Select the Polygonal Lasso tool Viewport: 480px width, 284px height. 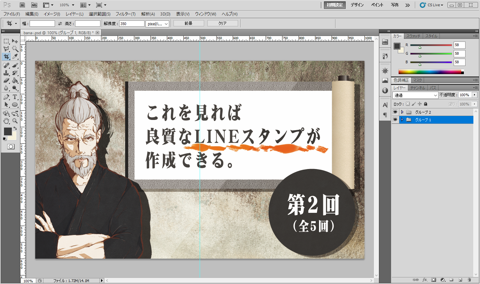click(x=6, y=49)
